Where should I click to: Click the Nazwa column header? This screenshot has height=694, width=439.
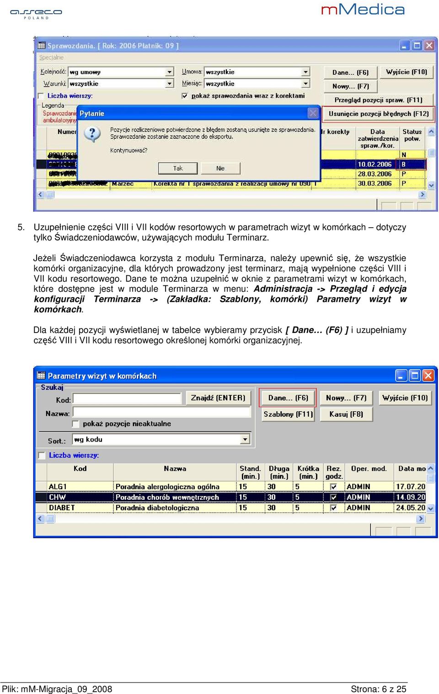(x=175, y=472)
